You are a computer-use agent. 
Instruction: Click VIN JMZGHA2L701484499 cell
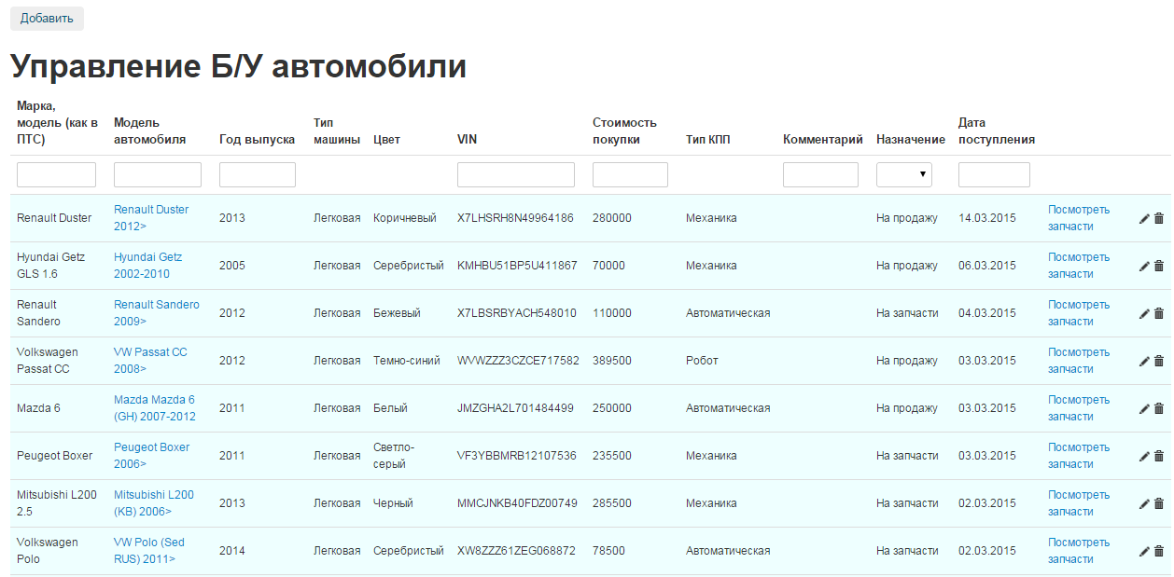point(515,408)
